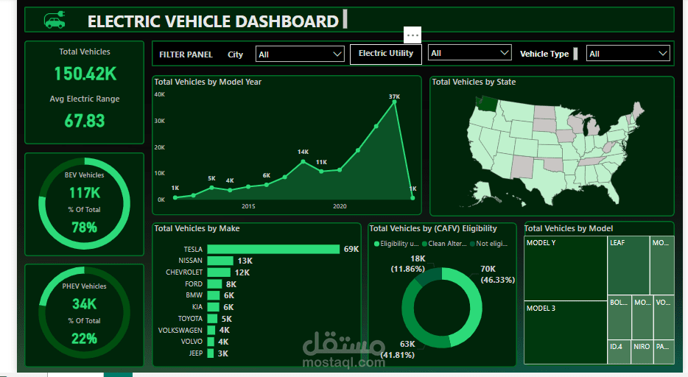Select the VOLVO bar in Make chart
The height and width of the screenshot is (377, 688).
(x=211, y=342)
